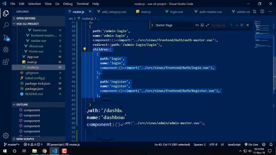Viewport: 276px width, 155px height.
Task: Open the File menu
Action: [13, 4]
